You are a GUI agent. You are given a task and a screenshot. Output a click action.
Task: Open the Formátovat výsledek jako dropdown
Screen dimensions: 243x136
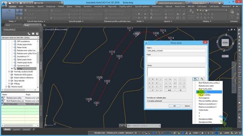click(169, 101)
